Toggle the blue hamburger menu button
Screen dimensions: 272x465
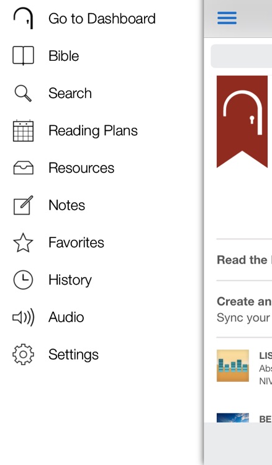tap(227, 18)
